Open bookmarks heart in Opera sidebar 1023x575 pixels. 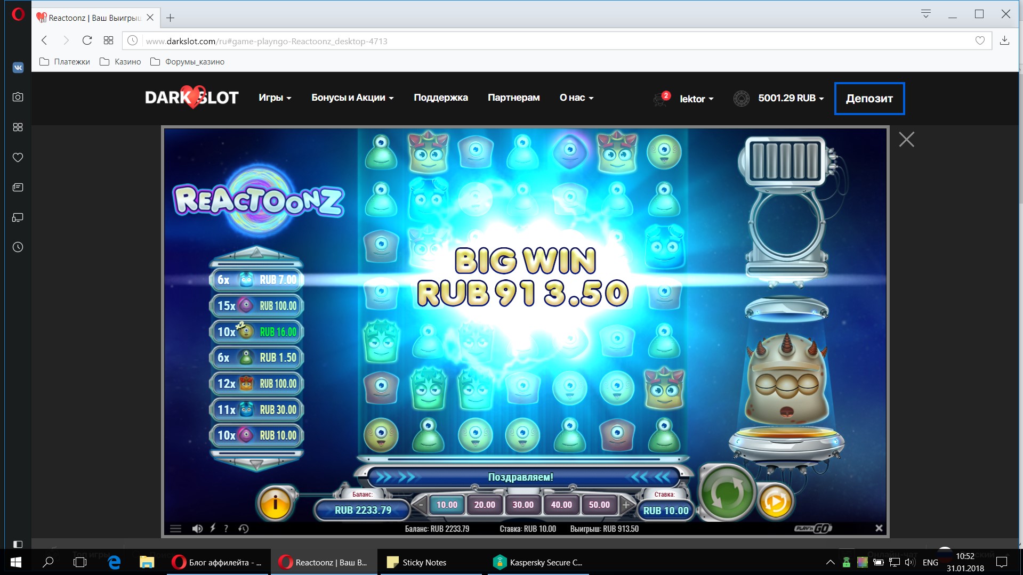coord(18,157)
